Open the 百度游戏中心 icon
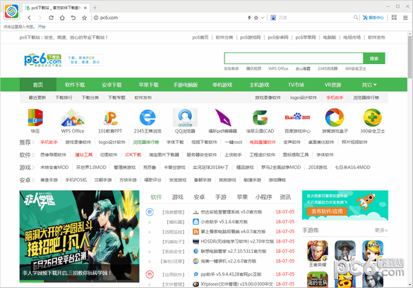413x288 pixels. [297, 117]
